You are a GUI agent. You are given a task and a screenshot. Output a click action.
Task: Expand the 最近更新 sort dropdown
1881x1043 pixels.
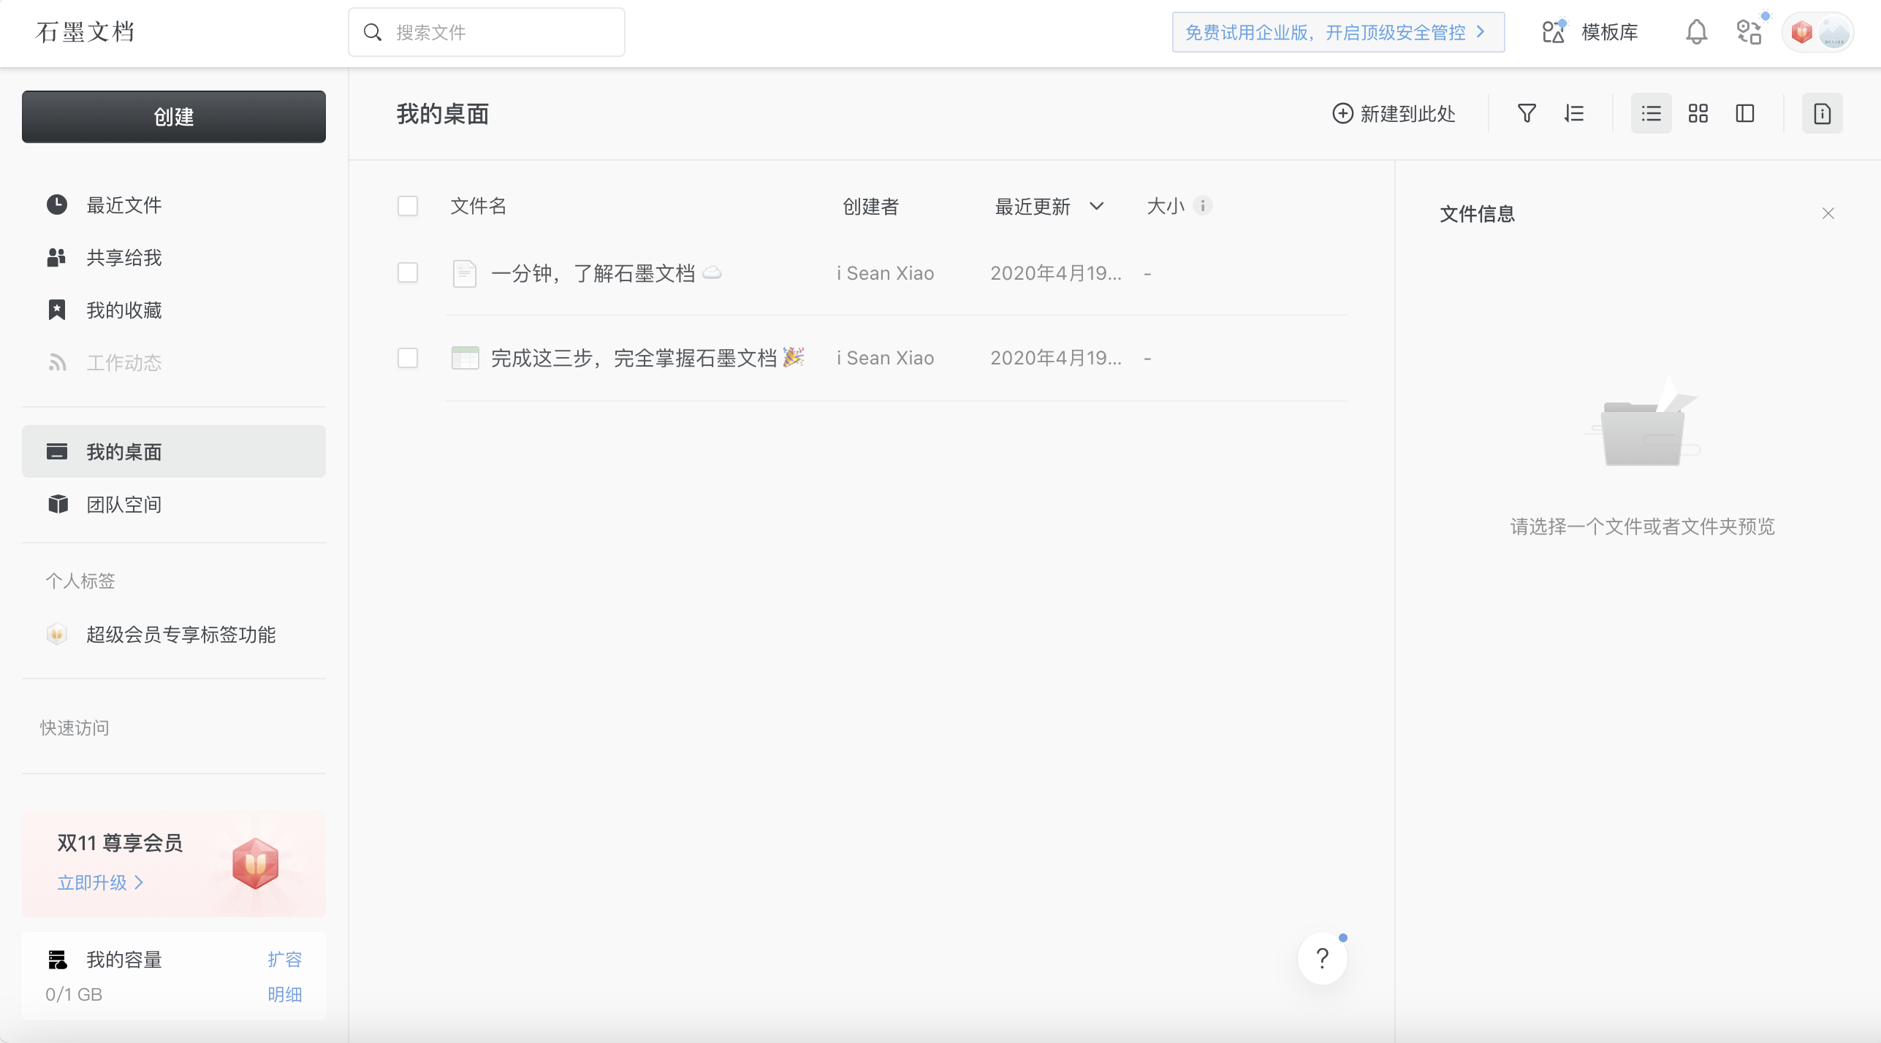click(x=1096, y=206)
